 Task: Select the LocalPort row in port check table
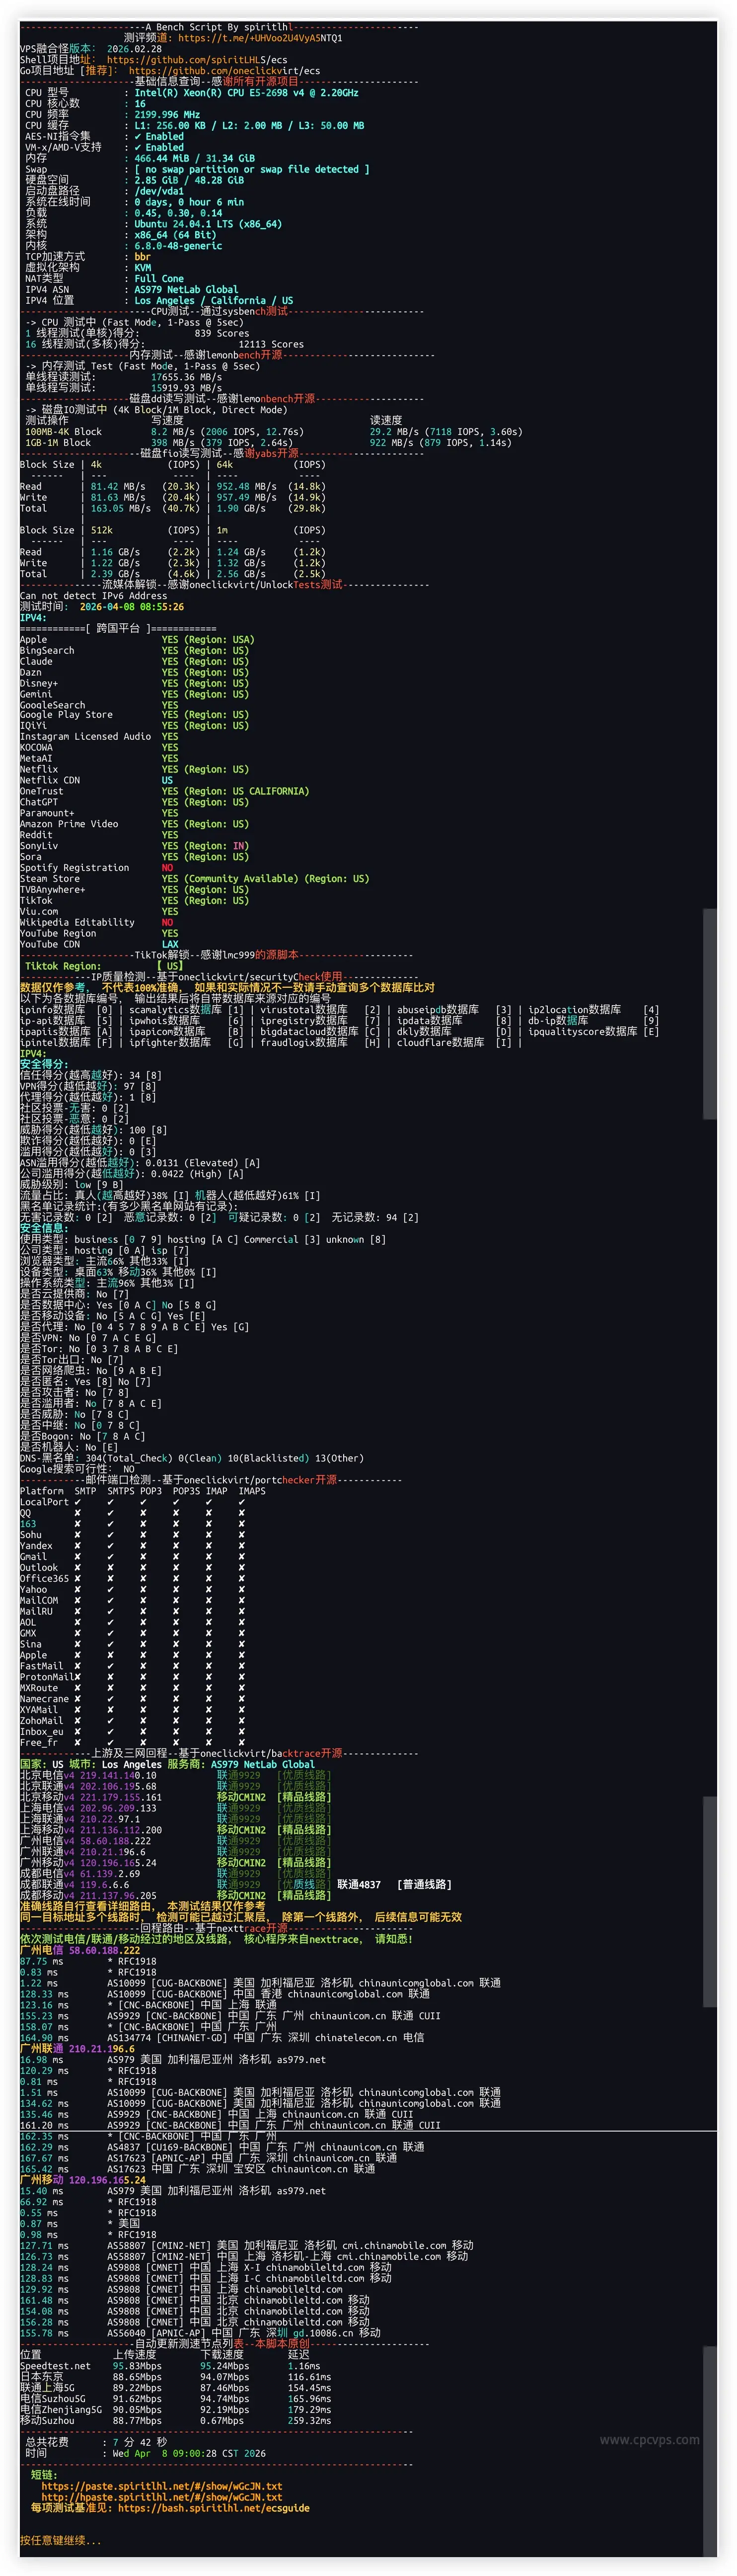coord(133,1502)
